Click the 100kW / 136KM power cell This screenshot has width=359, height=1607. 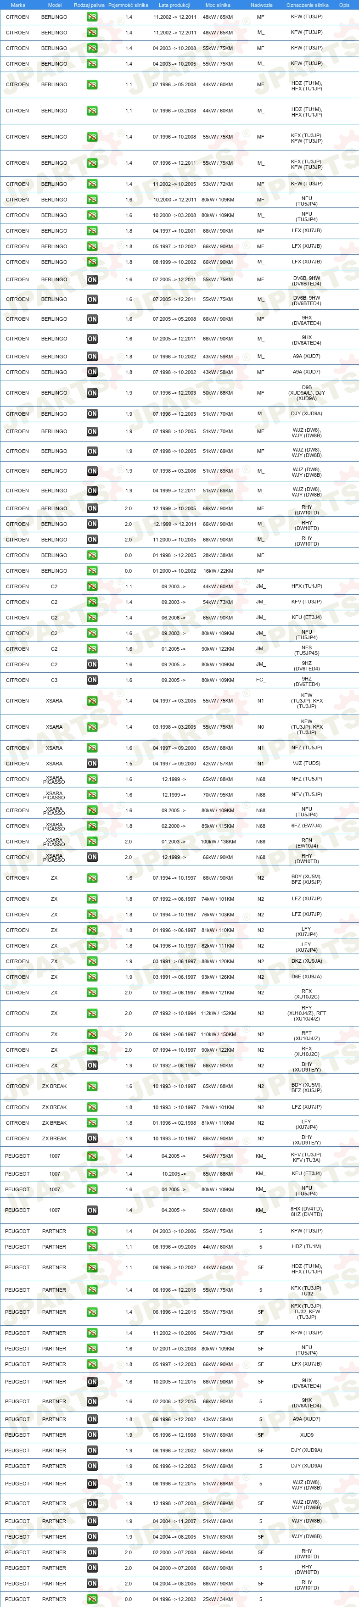(x=218, y=842)
